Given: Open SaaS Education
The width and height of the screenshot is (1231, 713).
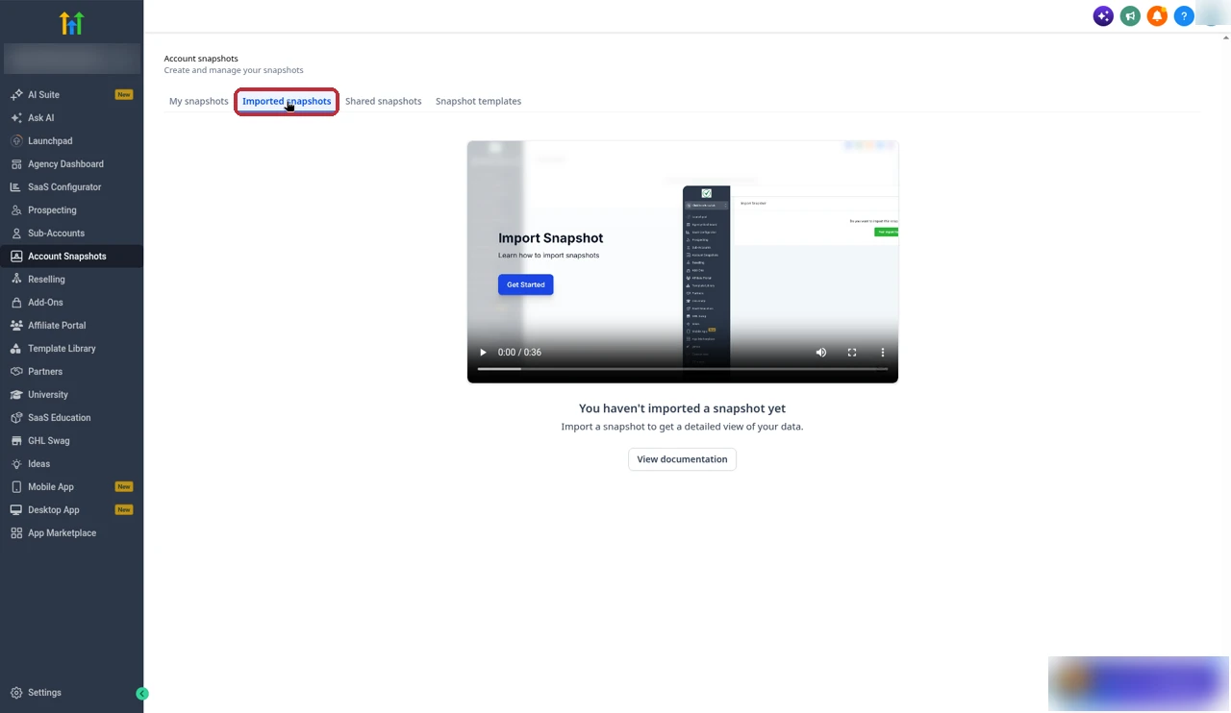Looking at the screenshot, I should tap(71, 418).
